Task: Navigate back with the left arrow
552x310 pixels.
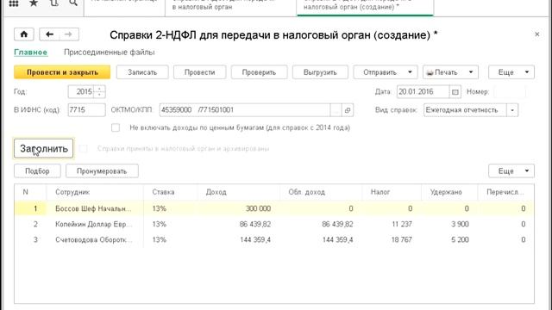Action: click(49, 34)
